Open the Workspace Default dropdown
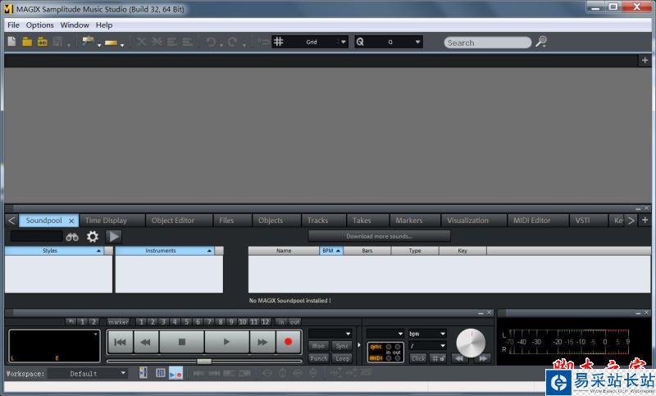 click(x=88, y=373)
